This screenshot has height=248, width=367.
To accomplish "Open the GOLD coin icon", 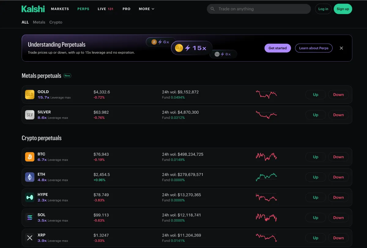I will 30,95.
